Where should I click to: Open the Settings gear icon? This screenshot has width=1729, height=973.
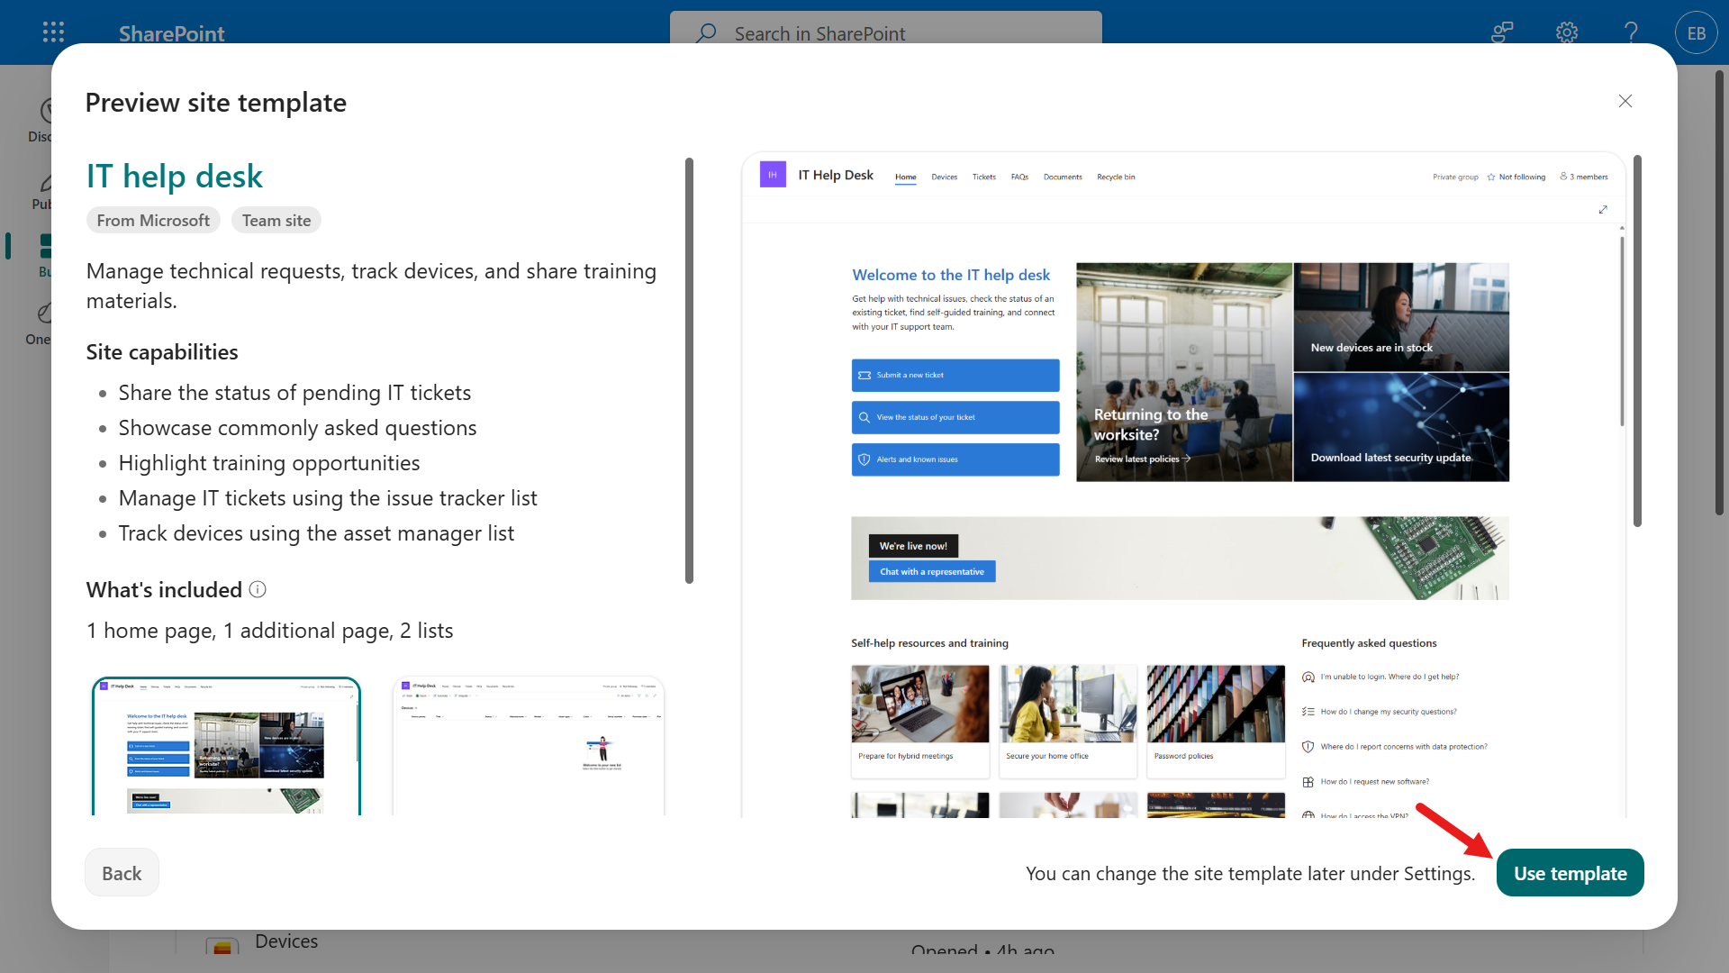coord(1567,32)
